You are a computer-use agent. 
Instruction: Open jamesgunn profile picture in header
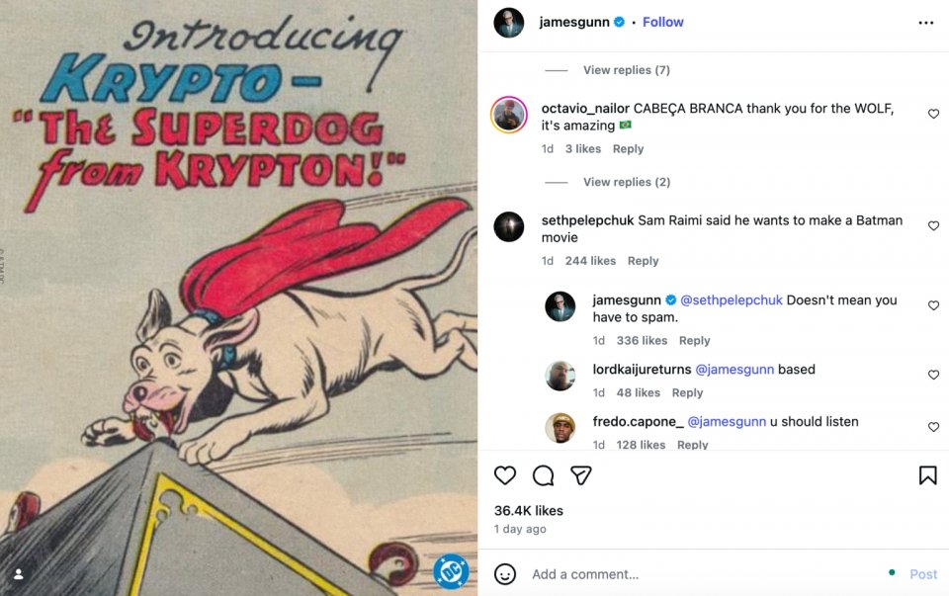[x=509, y=23]
